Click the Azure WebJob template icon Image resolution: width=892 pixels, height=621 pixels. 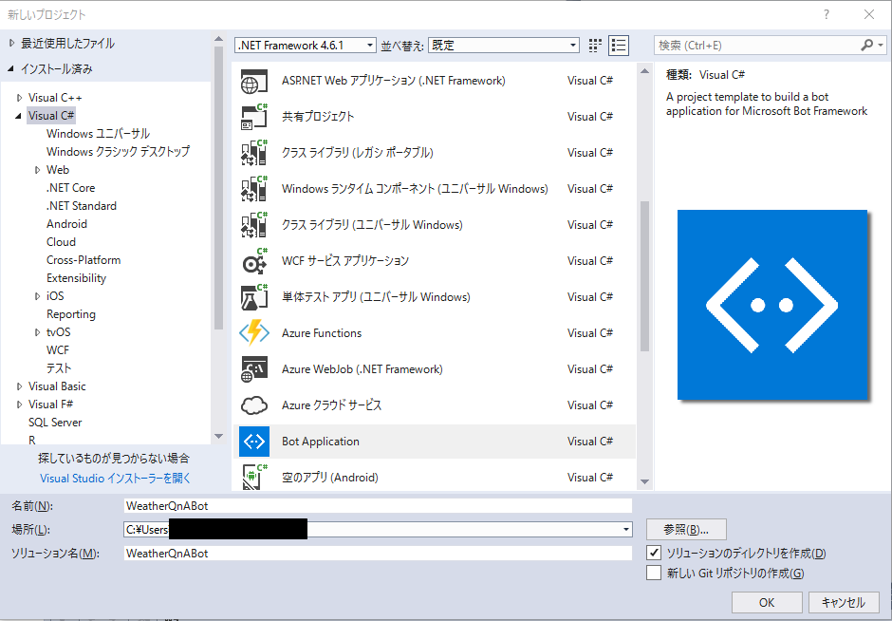click(253, 368)
